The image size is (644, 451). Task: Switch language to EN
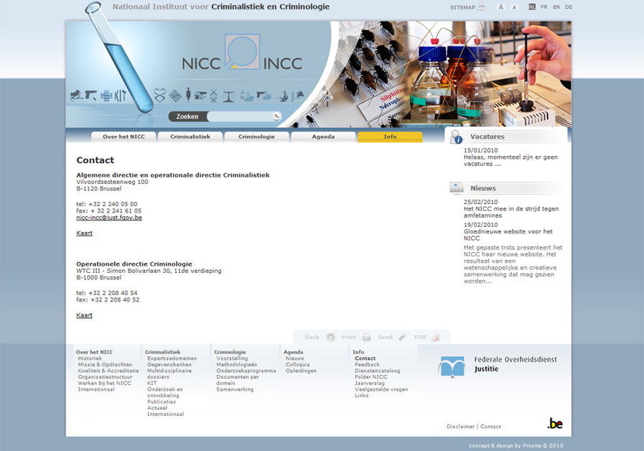click(x=556, y=7)
